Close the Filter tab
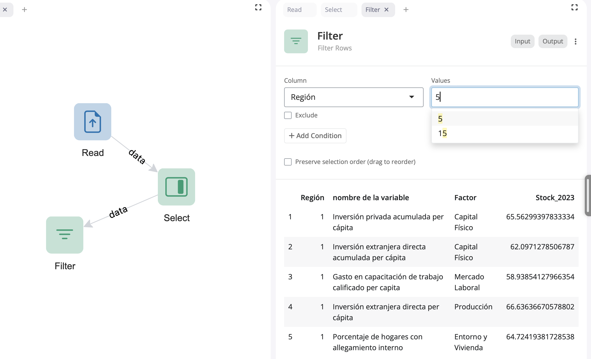Image resolution: width=591 pixels, height=359 pixels. pyautogui.click(x=387, y=10)
